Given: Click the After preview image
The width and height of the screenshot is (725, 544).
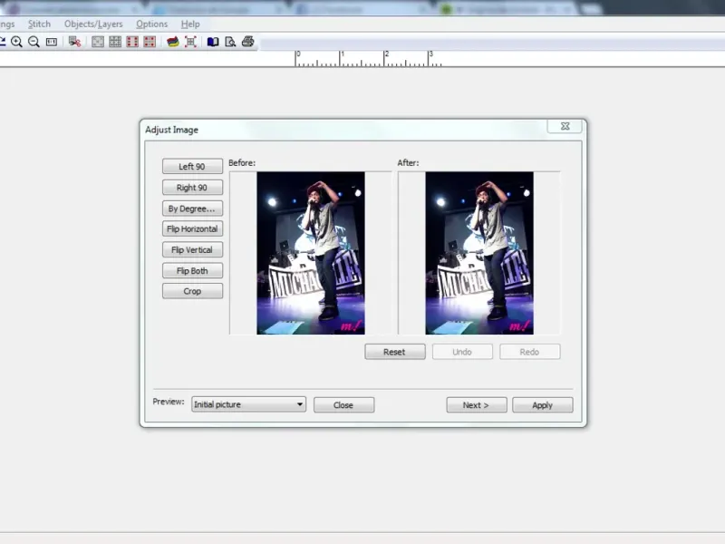Looking at the screenshot, I should (x=479, y=253).
